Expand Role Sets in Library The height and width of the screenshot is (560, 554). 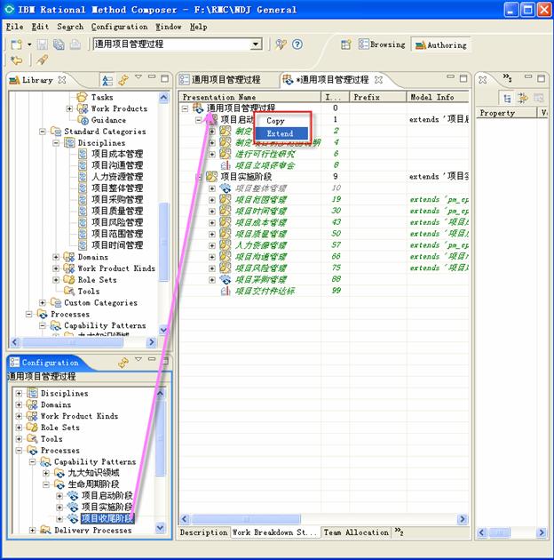click(x=56, y=280)
